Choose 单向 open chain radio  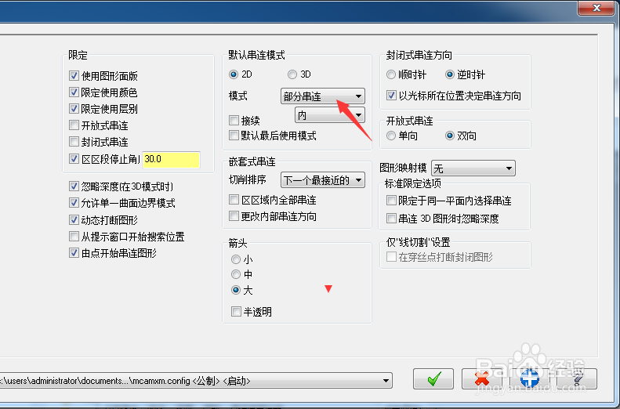[391, 136]
